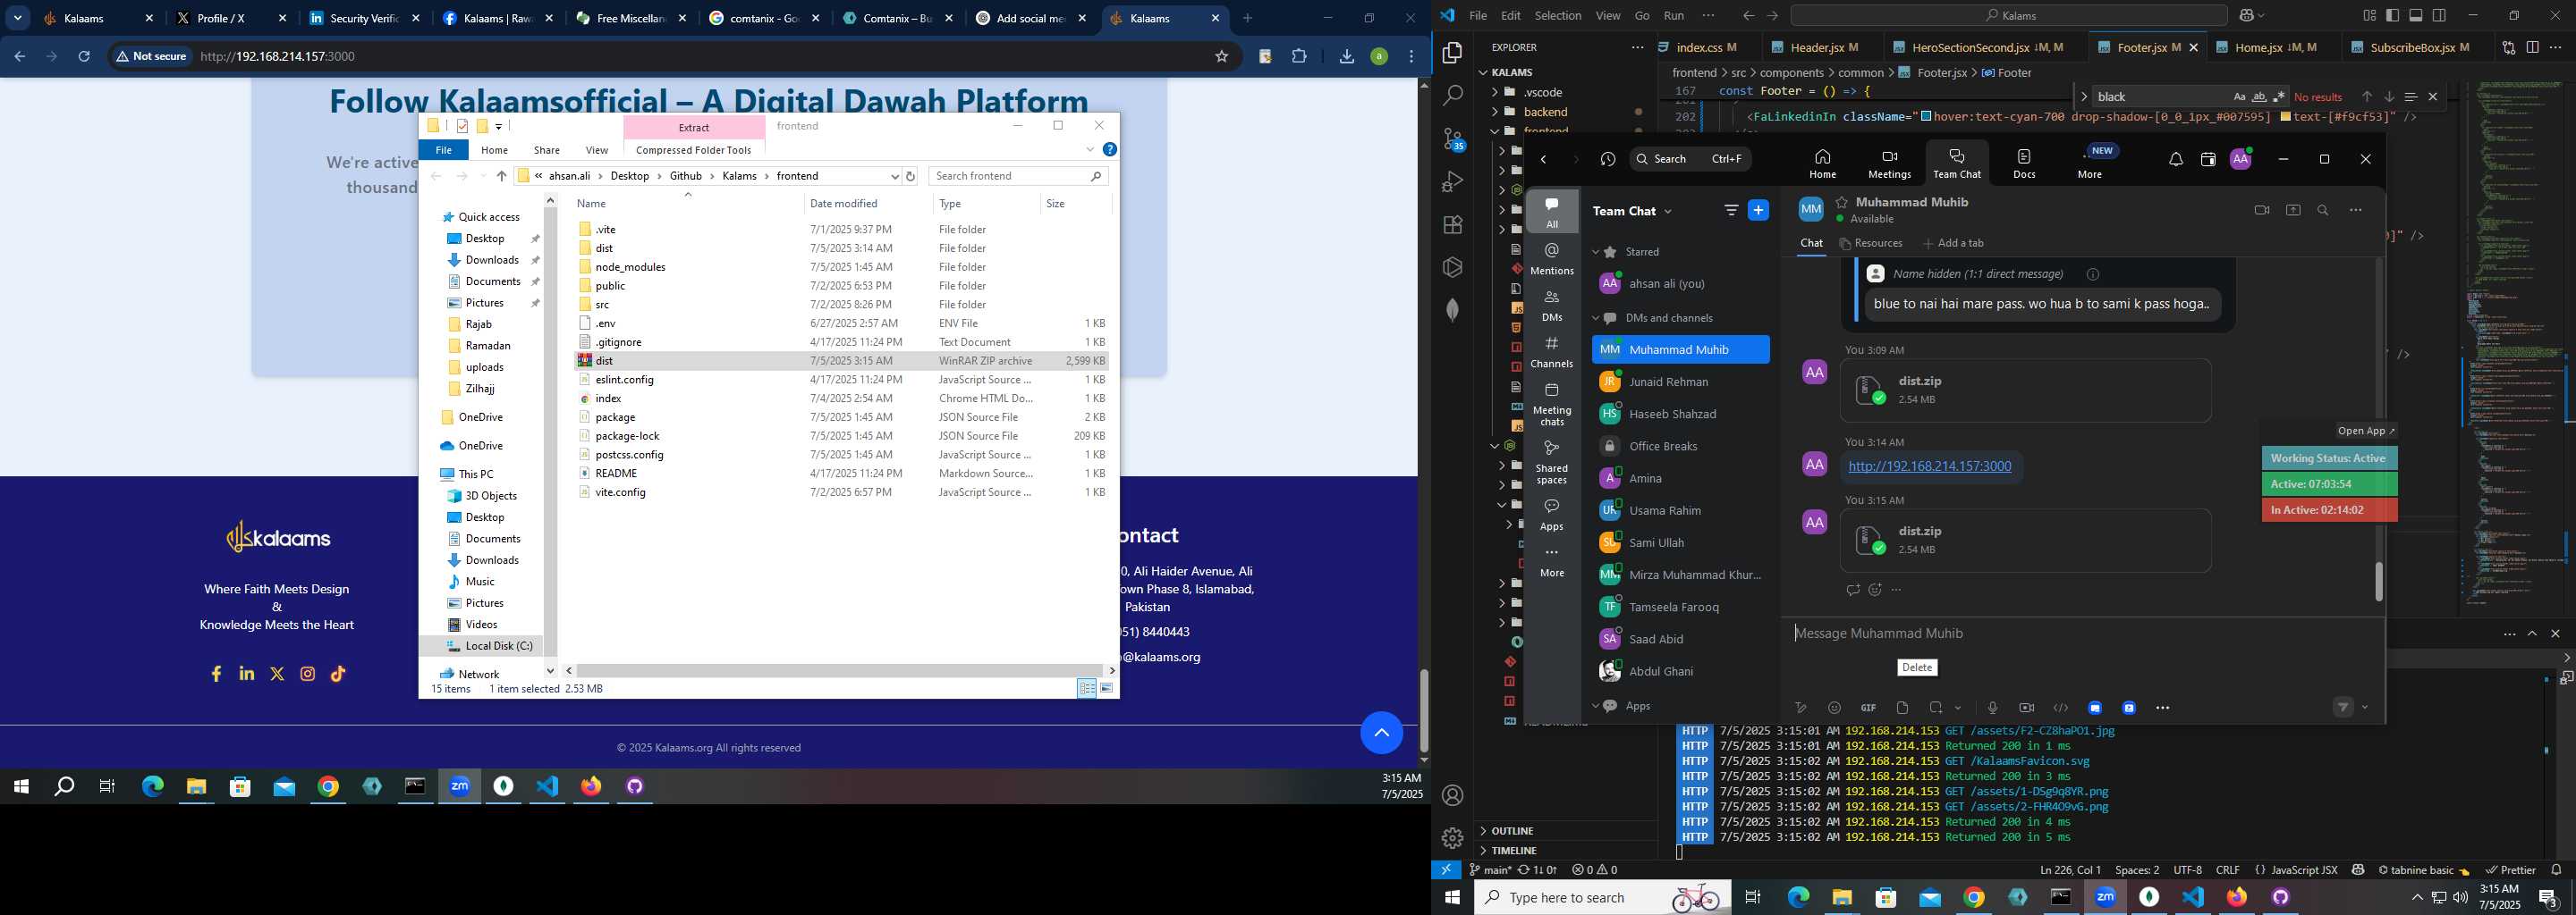The image size is (2576, 915).
Task: Click the Search frontend box in File Explorer
Action: point(1017,177)
